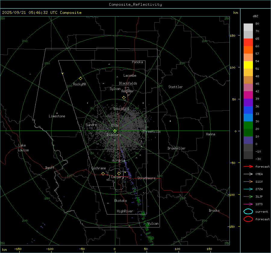Click the cyan current ellipse icon
Image resolution: width=271 pixels, height=253 pixels.
pyautogui.click(x=248, y=211)
